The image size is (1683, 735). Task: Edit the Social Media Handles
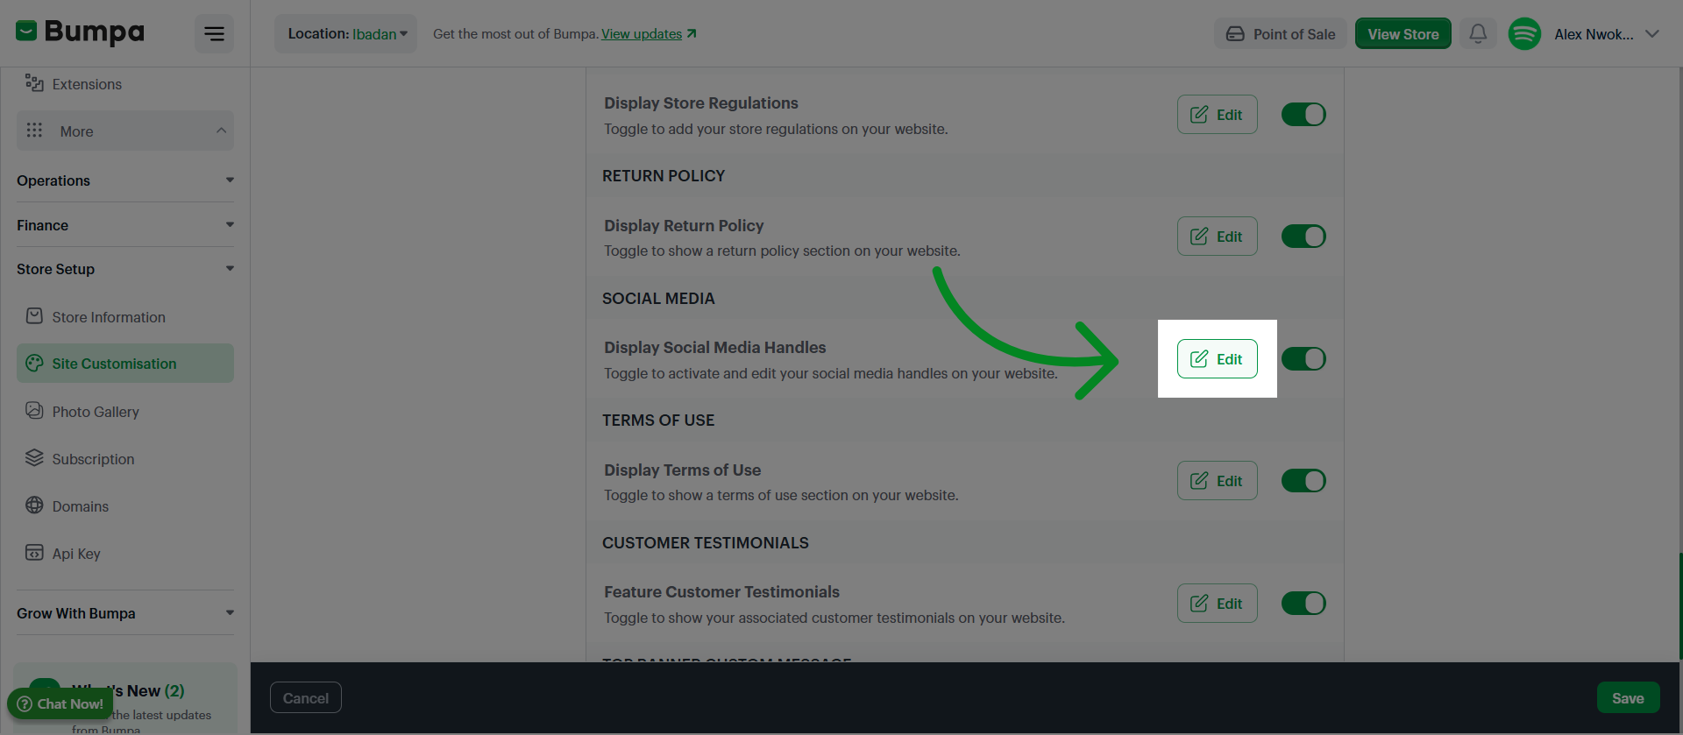pyautogui.click(x=1217, y=359)
